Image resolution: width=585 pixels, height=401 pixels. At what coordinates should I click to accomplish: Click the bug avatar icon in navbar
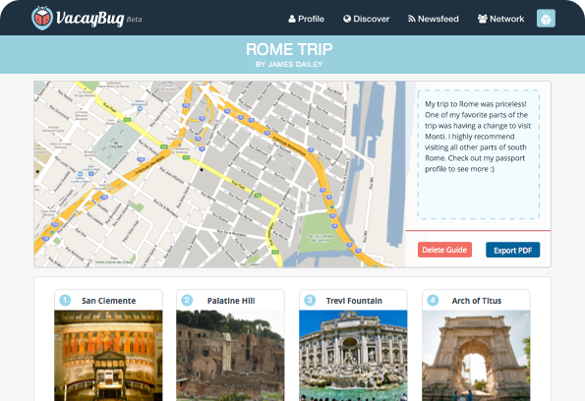pyautogui.click(x=546, y=19)
